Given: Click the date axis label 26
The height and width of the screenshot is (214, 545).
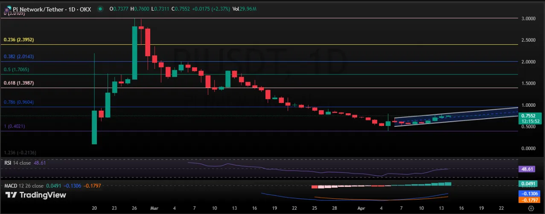Looking at the screenshot, I should click(x=134, y=208).
